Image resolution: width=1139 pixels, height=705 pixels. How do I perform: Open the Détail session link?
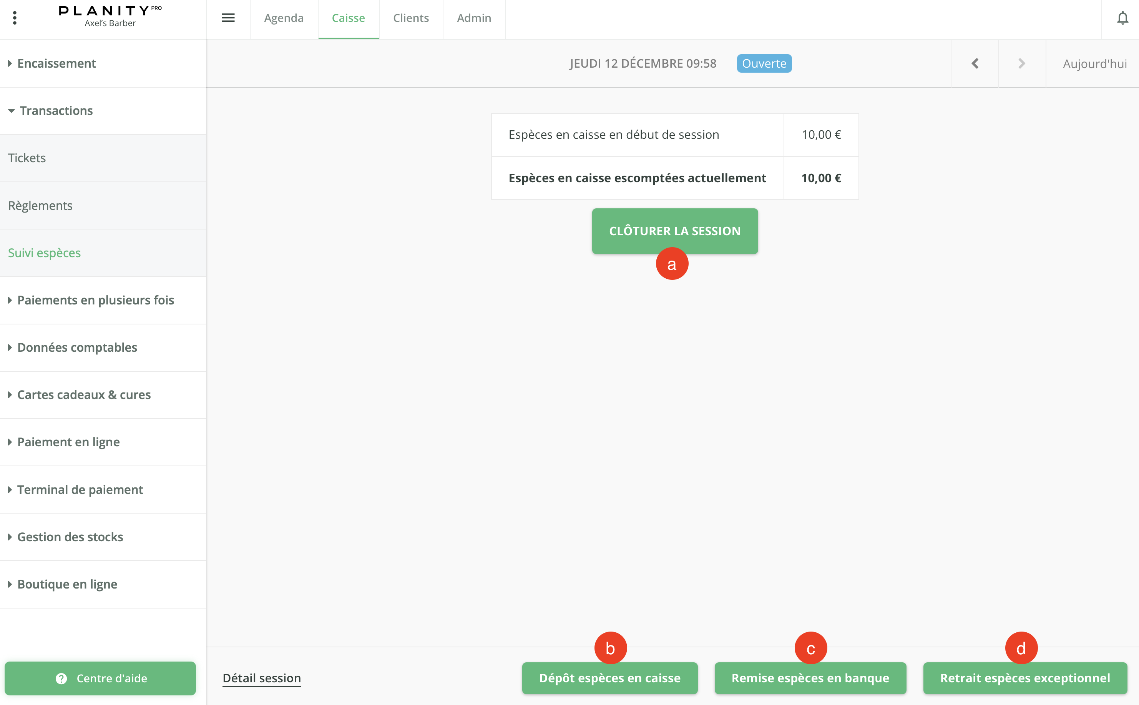[261, 678]
